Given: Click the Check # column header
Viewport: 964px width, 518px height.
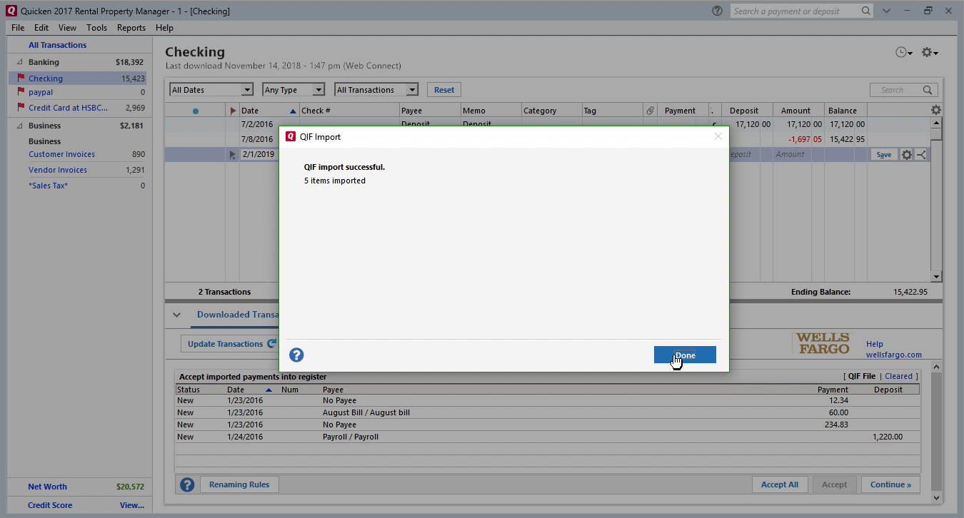Looking at the screenshot, I should click(348, 111).
